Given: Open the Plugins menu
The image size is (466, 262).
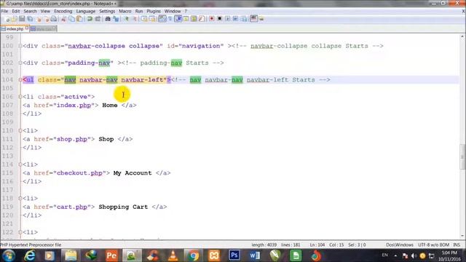Looking at the screenshot, I should coord(154,12).
